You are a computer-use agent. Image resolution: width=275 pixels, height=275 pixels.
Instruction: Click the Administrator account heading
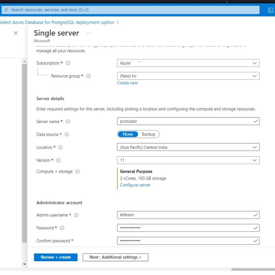(x=59, y=203)
